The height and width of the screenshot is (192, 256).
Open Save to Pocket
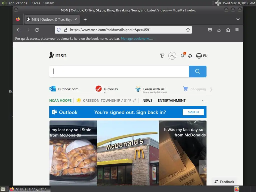pyautogui.click(x=210, y=30)
